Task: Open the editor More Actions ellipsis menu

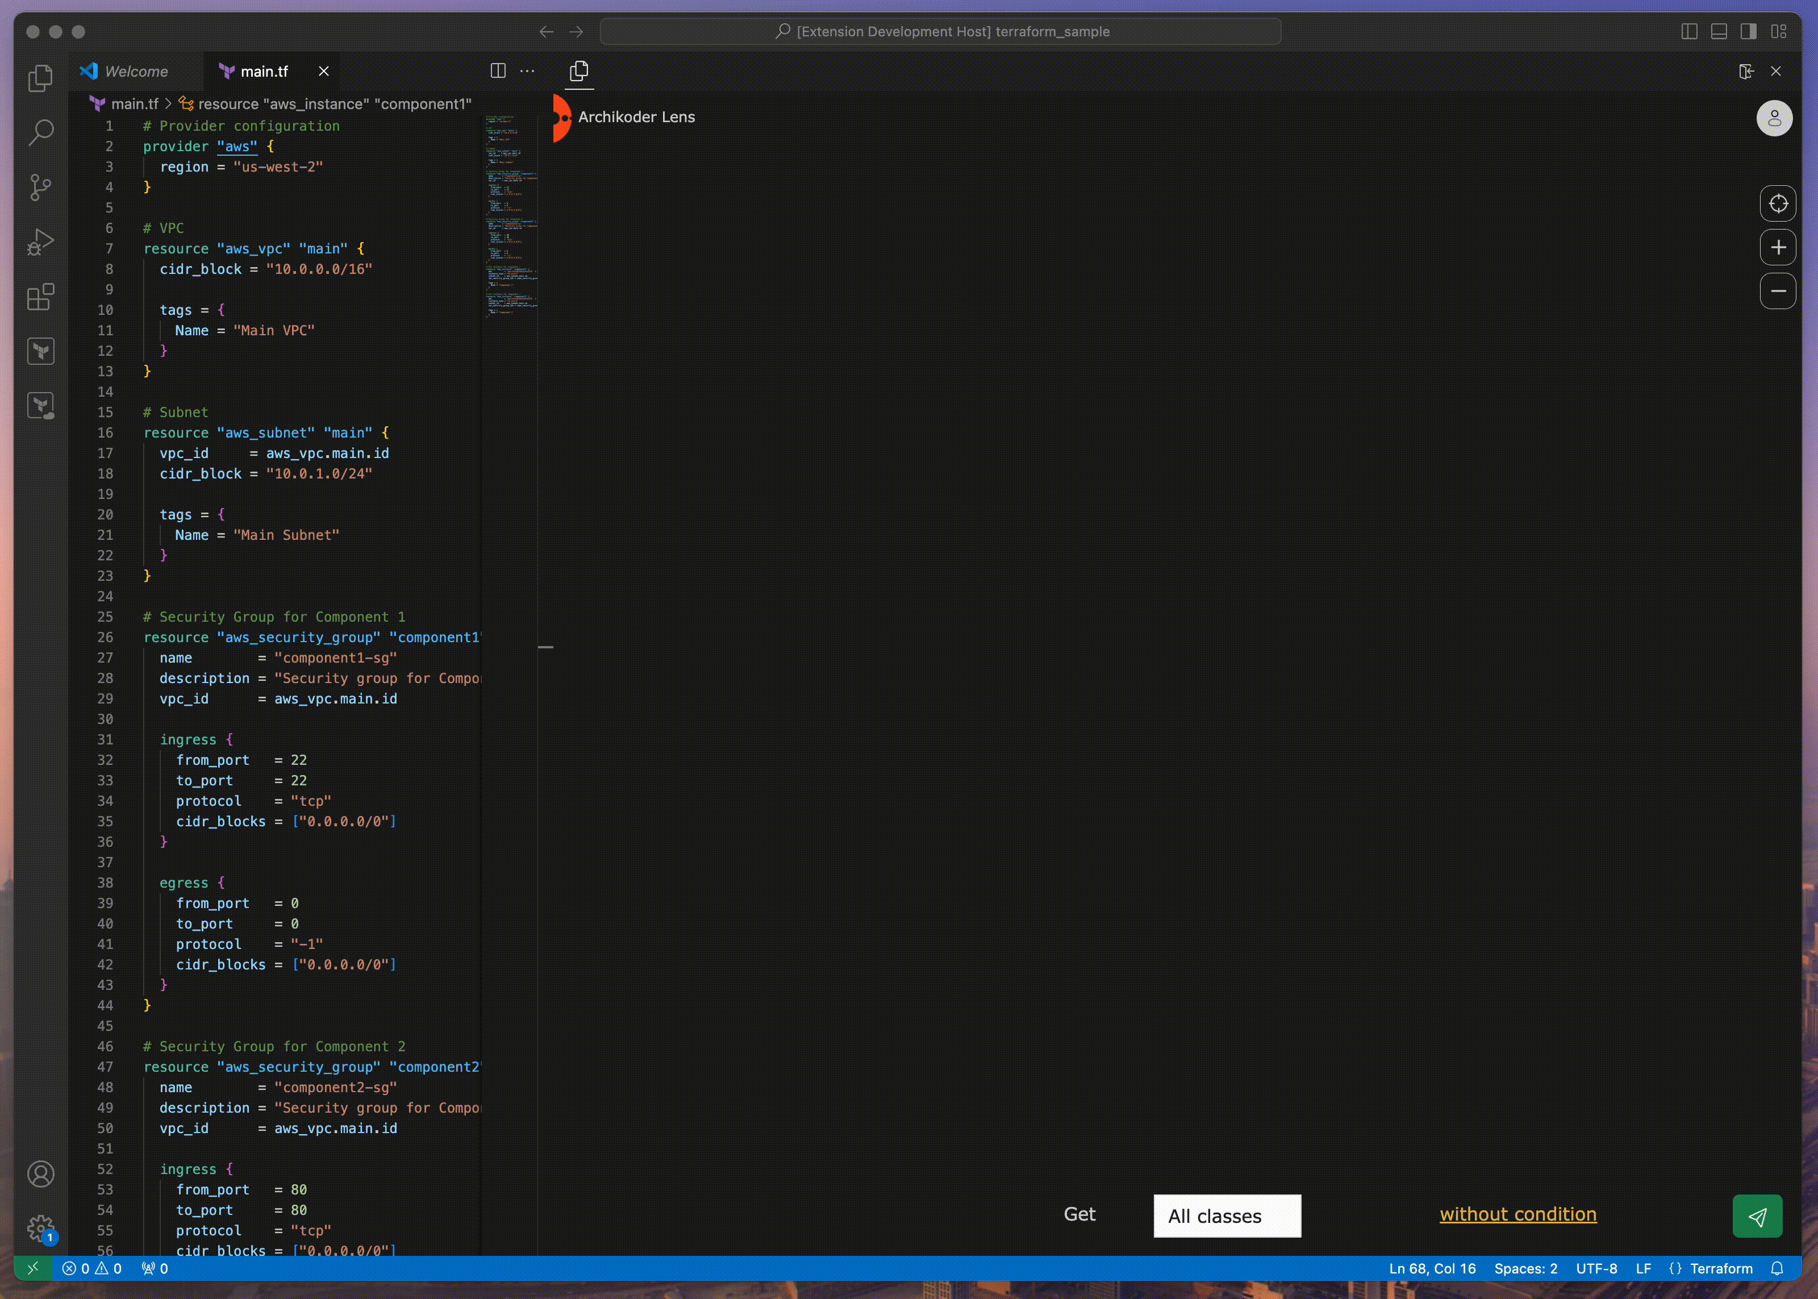Action: point(527,71)
